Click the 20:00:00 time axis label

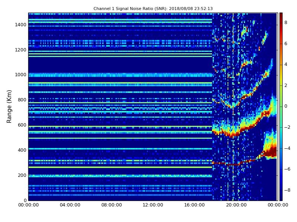pos(236,205)
